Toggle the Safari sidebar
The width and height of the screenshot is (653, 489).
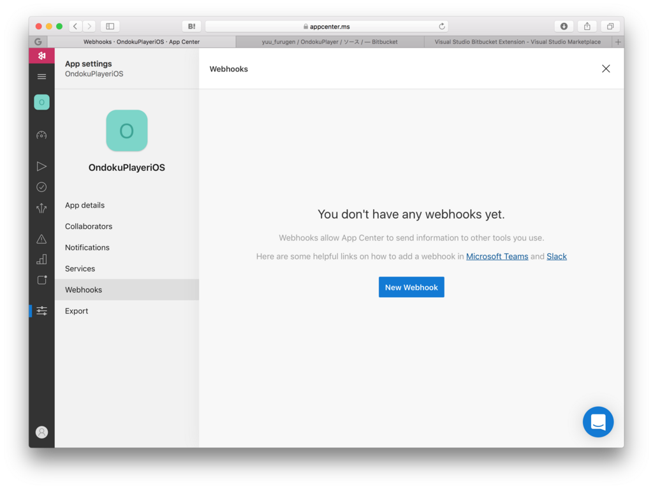coord(110,26)
